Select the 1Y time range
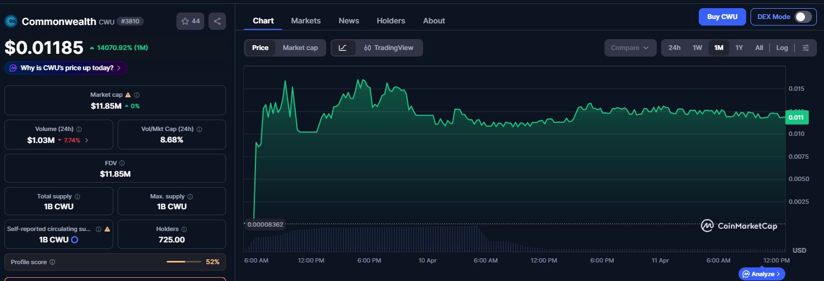 (738, 48)
